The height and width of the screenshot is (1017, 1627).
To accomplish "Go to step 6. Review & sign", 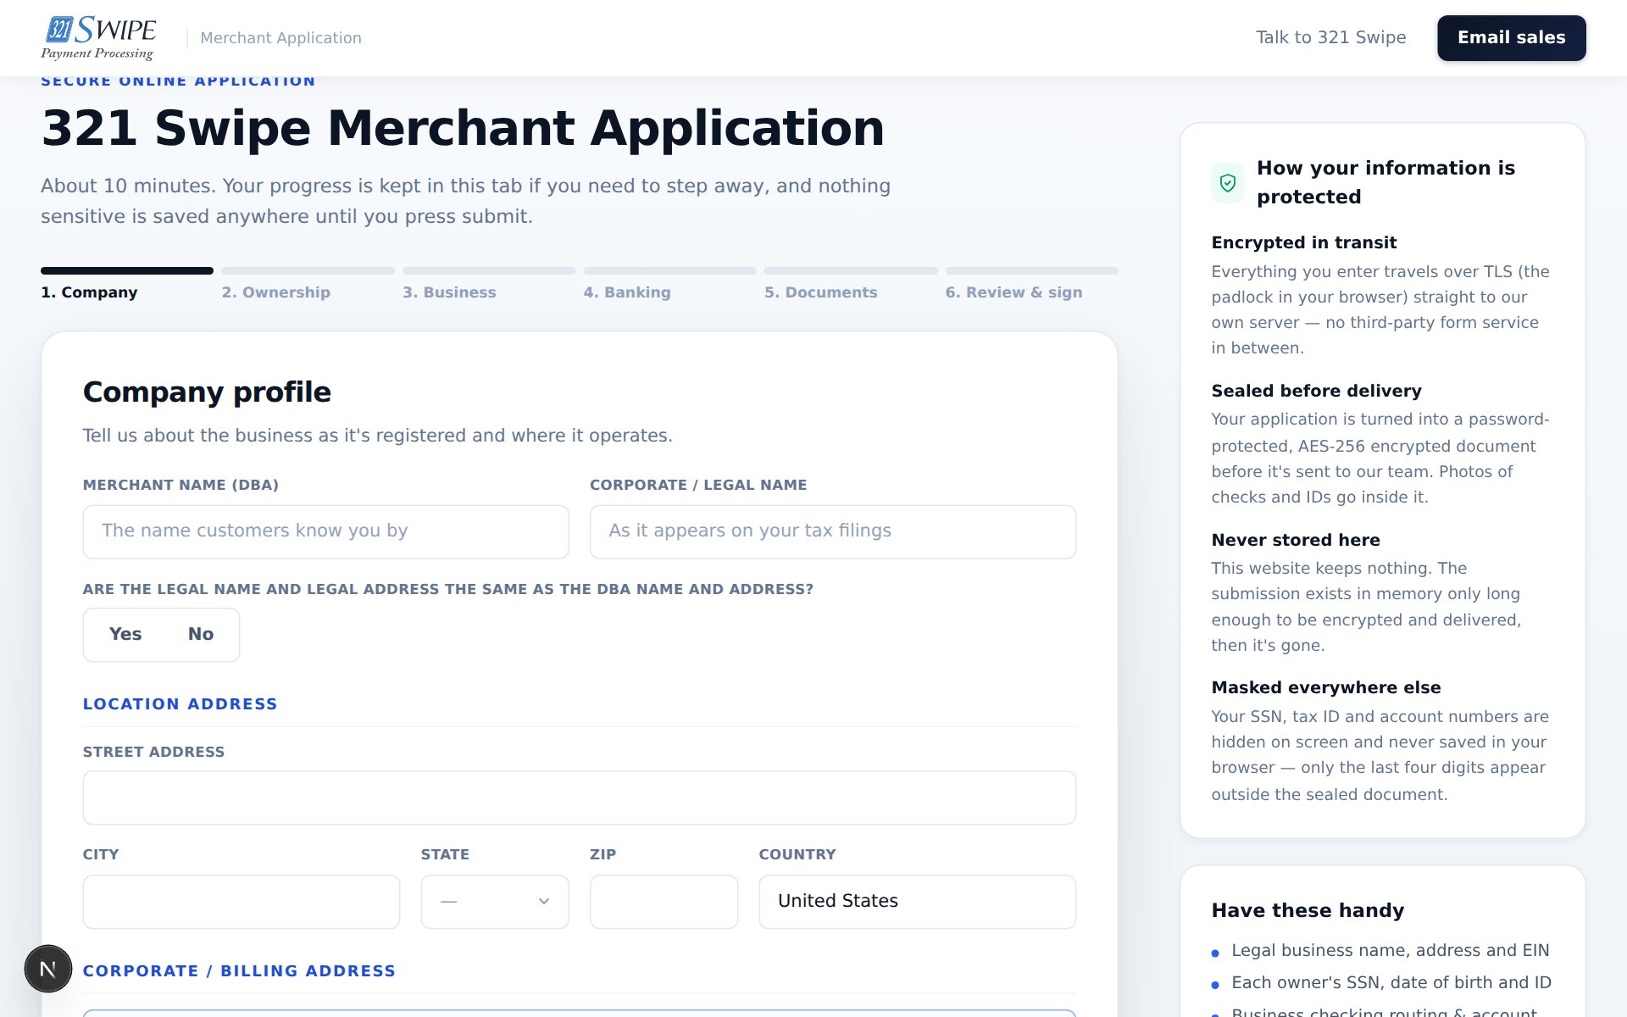I will tap(1031, 285).
